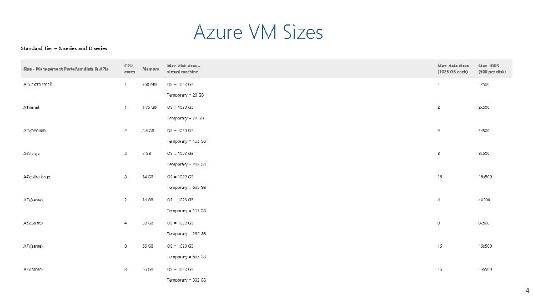Select the 'A2\medium' row label
533x300 pixels.
coord(34,131)
